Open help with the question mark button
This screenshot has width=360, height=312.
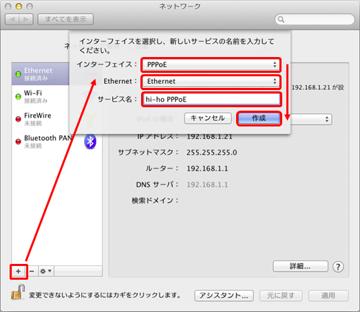click(338, 267)
